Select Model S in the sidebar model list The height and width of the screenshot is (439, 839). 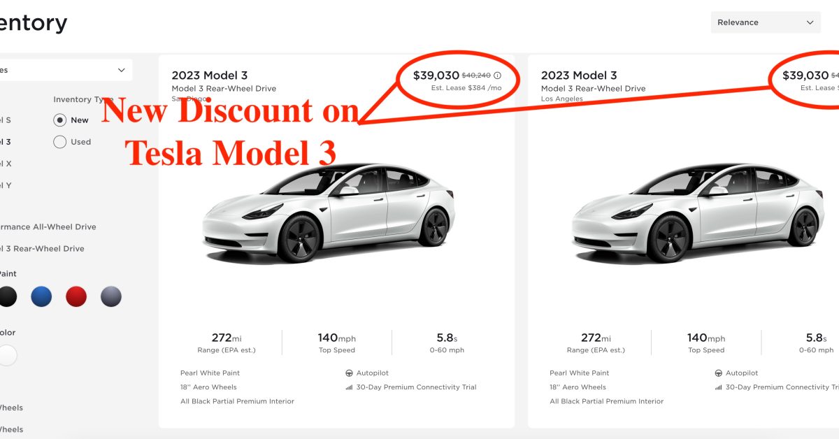pyautogui.click(x=7, y=120)
